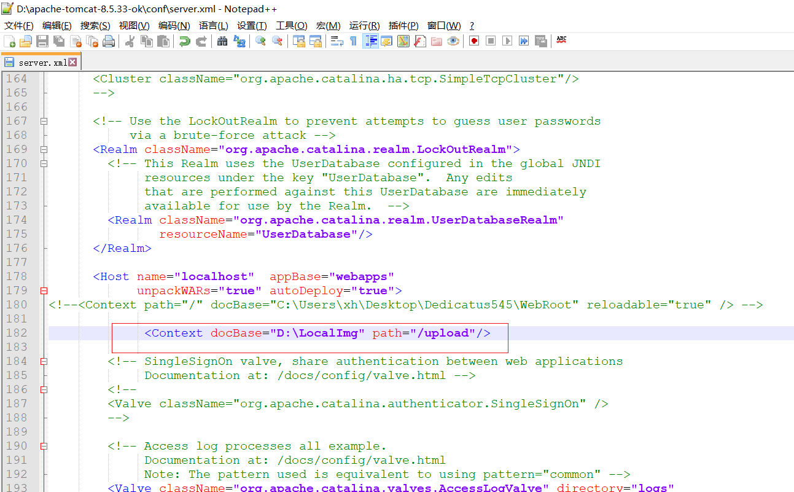This screenshot has width=794, height=492.
Task: Open the Function List panel
Action: click(x=420, y=41)
